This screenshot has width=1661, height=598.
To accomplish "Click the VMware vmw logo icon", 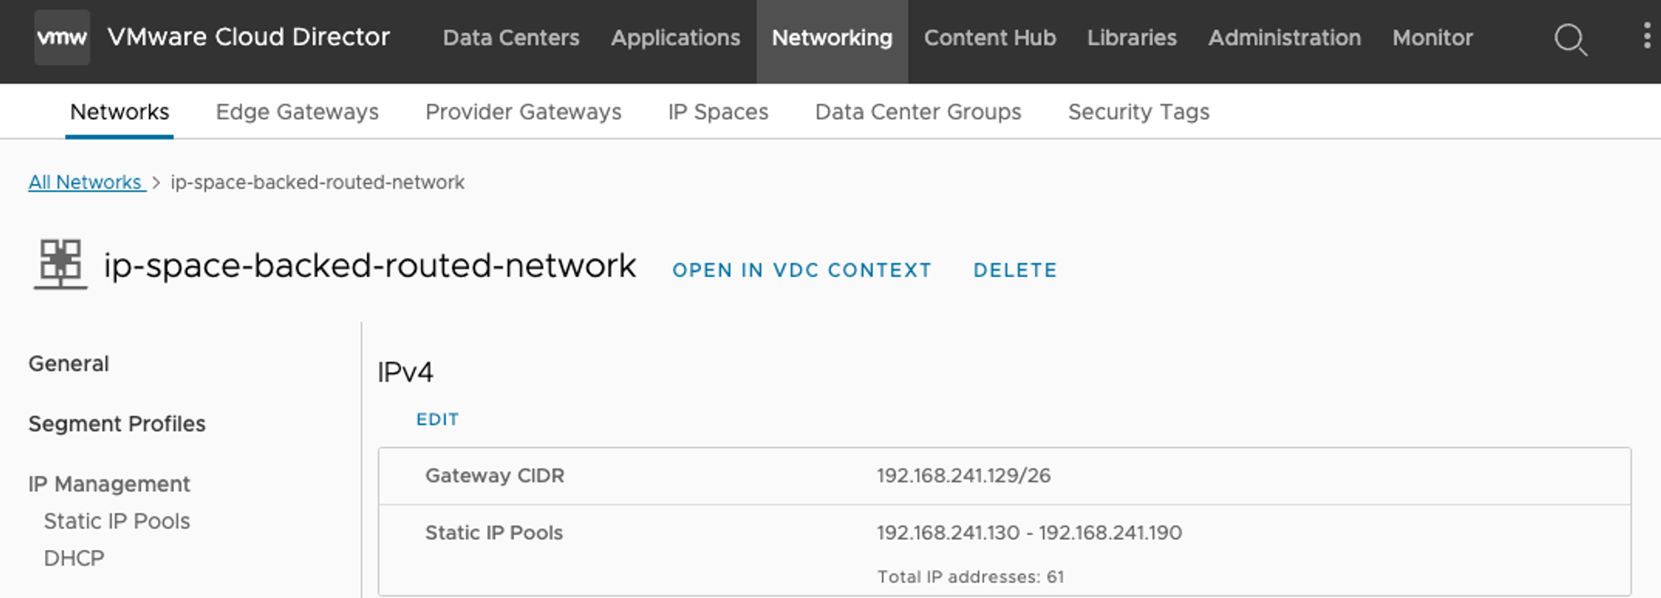I will pos(61,37).
